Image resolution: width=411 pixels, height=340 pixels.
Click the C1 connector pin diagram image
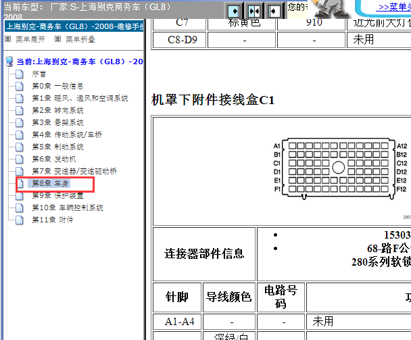point(340,168)
